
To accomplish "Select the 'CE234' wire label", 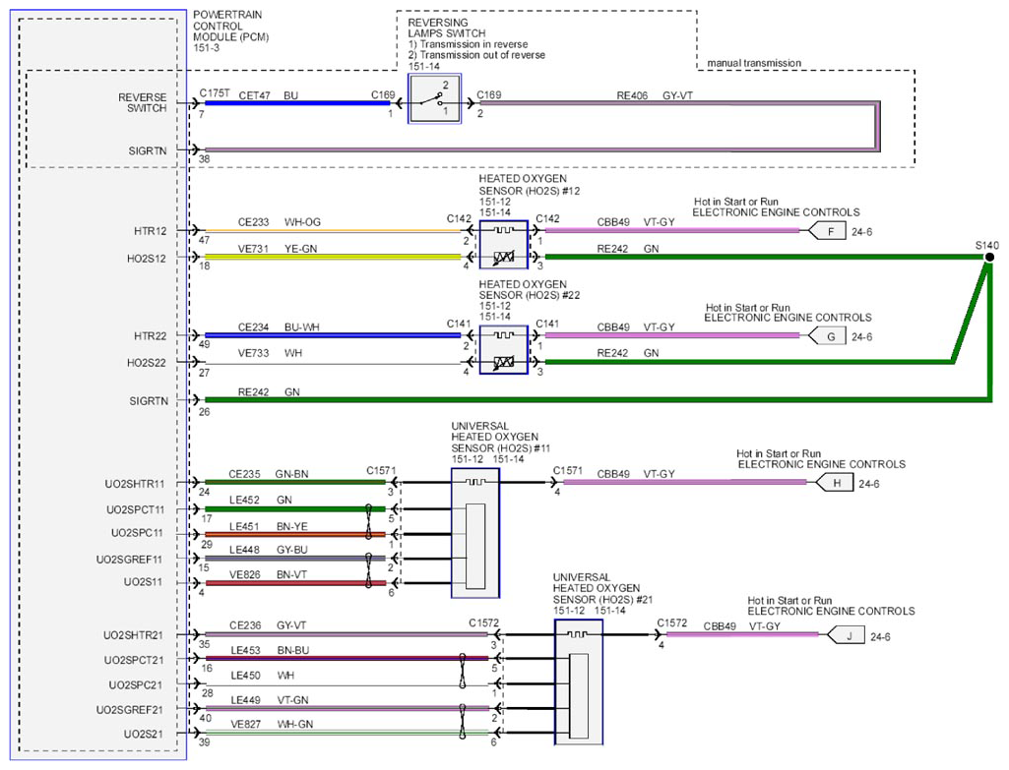I will pyautogui.click(x=254, y=327).
